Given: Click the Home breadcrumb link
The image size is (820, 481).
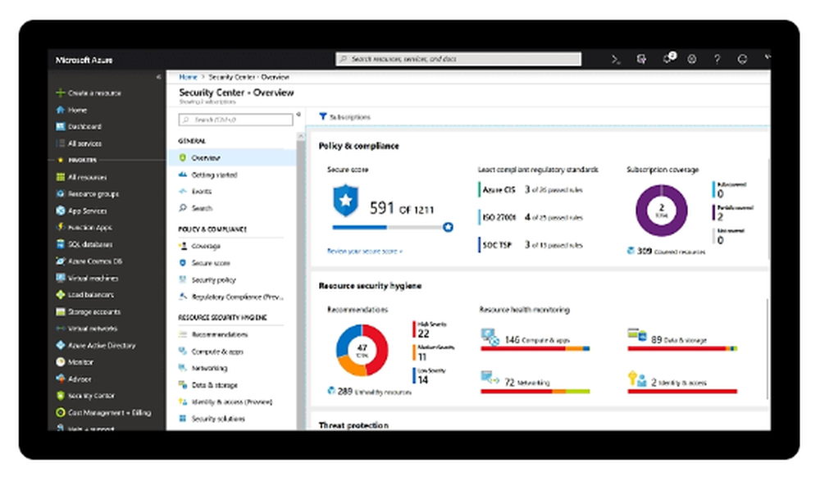Looking at the screenshot, I should click(x=188, y=77).
